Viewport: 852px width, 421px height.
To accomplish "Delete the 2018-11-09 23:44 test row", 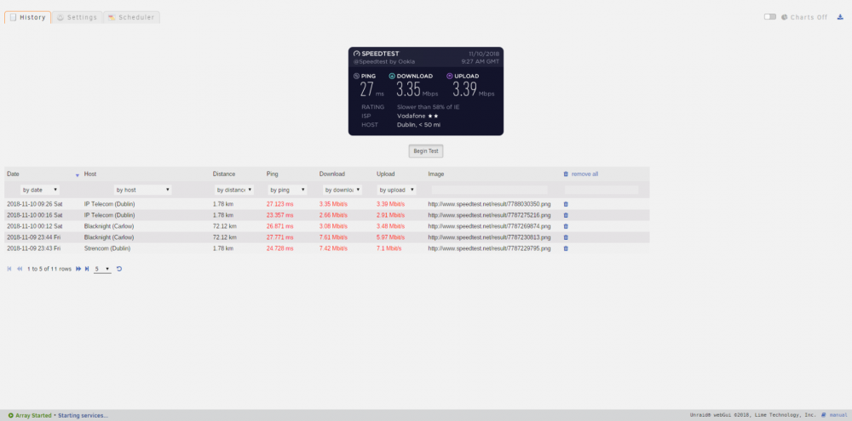I will (566, 237).
